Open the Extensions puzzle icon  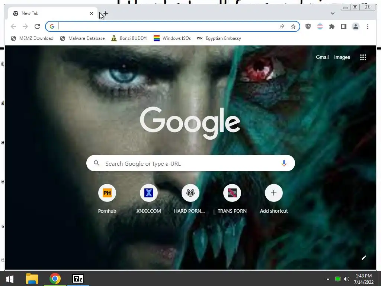(x=332, y=26)
